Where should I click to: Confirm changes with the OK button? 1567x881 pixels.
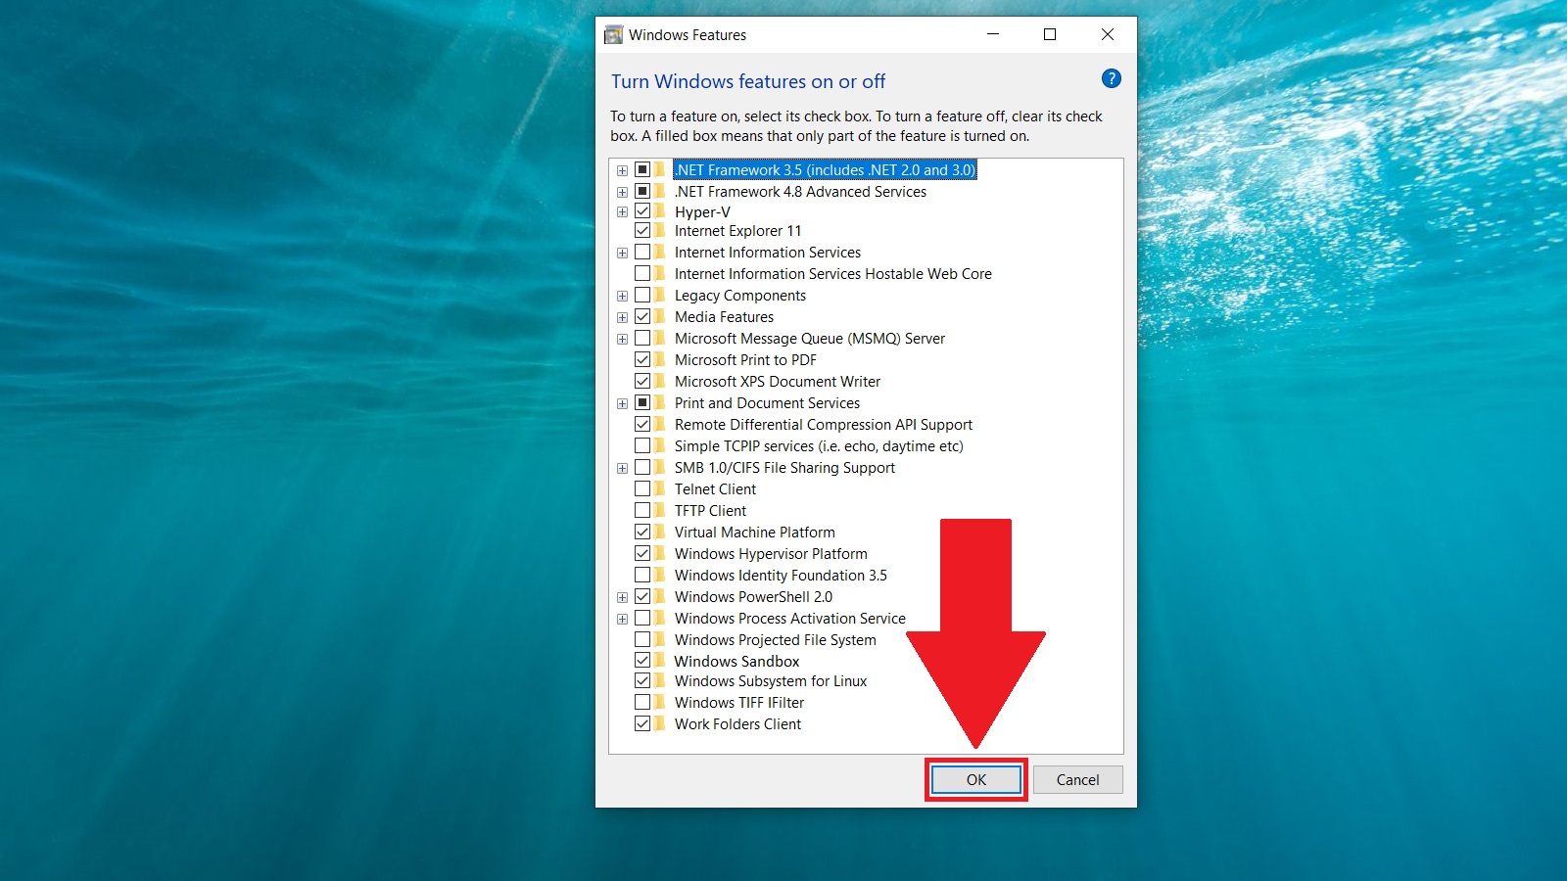click(976, 779)
